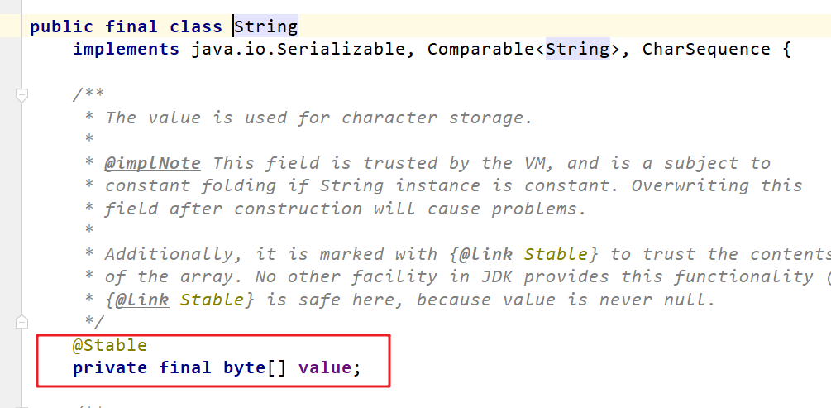Screen dimensions: 831x408
Task: Click String type argument inside Comparable
Action: pos(577,49)
